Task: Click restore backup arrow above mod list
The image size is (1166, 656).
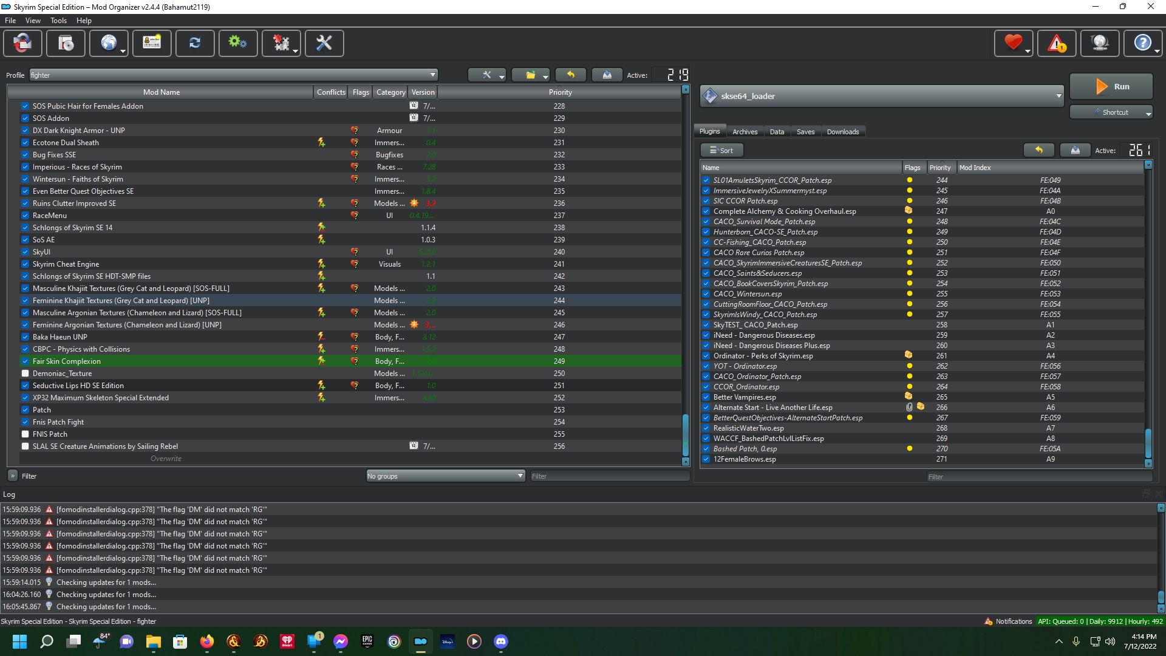Action: (571, 75)
